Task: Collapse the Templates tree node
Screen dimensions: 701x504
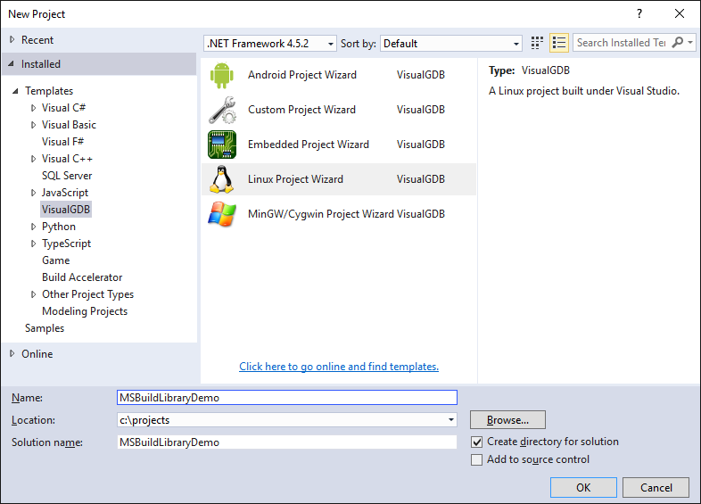Action: (16, 91)
